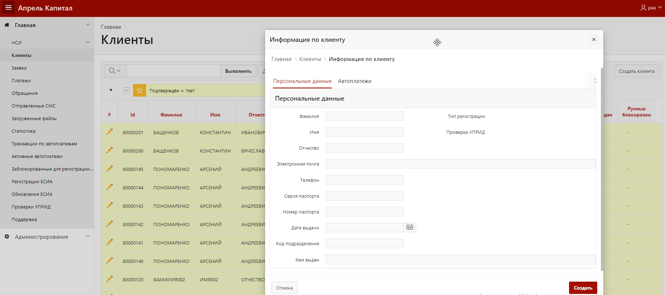The height and width of the screenshot is (295, 665).
Task: Toggle the hamburger navigation menu
Action: pyautogui.click(x=8, y=8)
